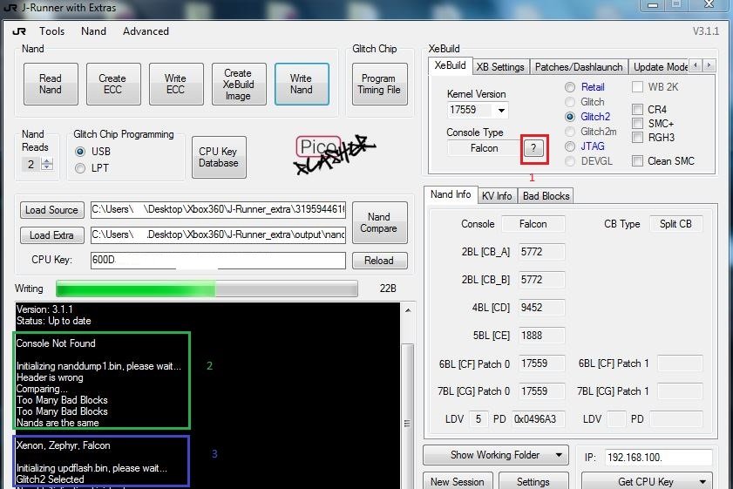Screen dimensions: 733x489
Task: Click the JR logo icon in menu bar
Action: point(19,31)
